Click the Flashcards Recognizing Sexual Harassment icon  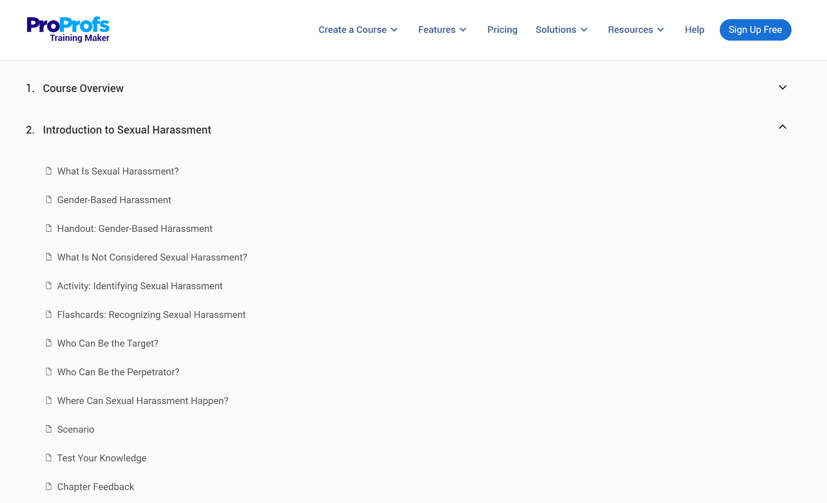48,315
